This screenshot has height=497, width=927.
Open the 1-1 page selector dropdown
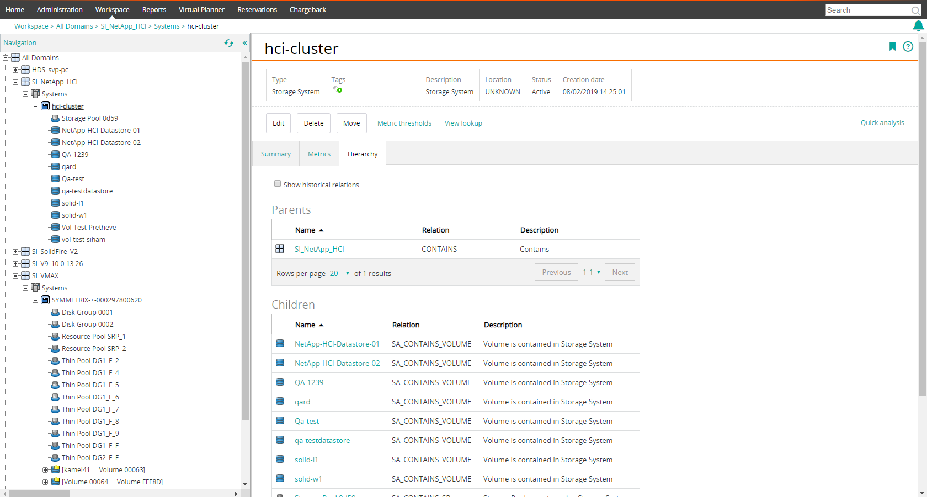point(592,272)
